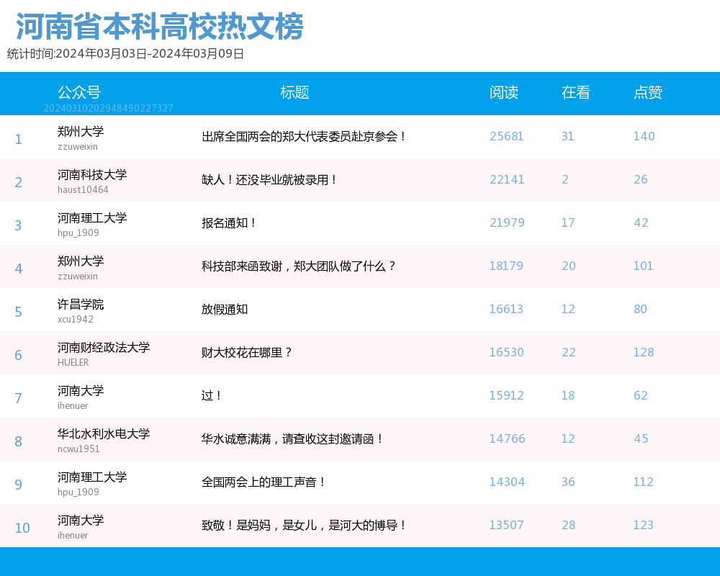Open article 全国两会上的理工声音！
720x576 pixels.
coord(263,482)
